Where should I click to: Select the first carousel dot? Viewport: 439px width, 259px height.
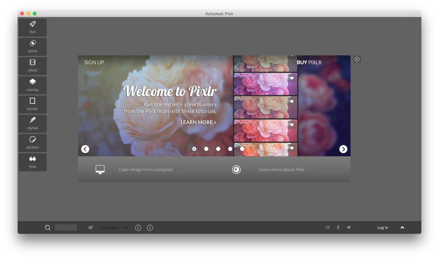tap(194, 149)
